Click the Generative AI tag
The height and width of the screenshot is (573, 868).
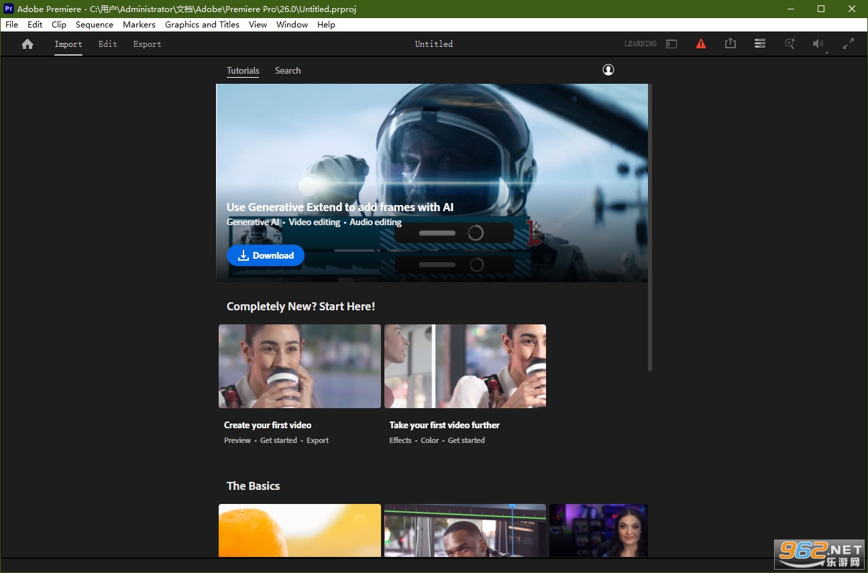(x=253, y=222)
